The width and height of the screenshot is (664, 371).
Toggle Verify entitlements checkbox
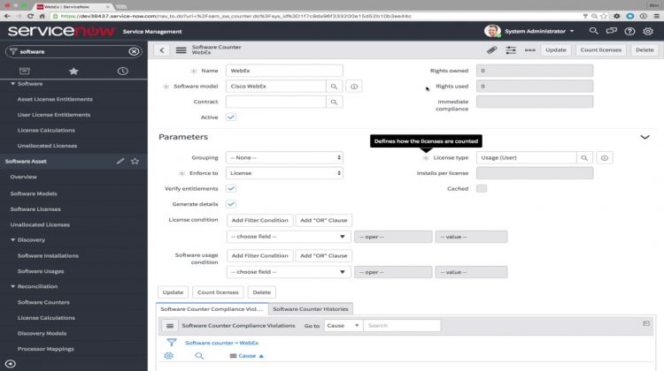[x=231, y=188]
